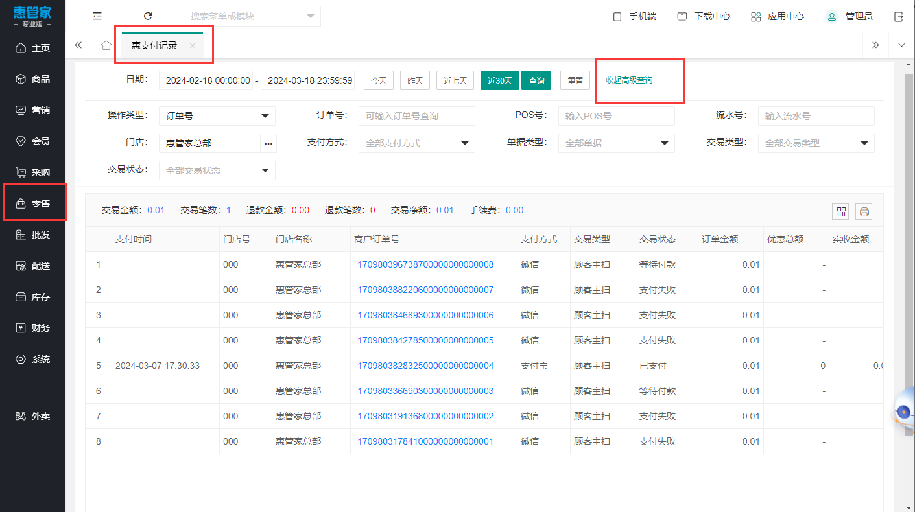Open order ending in 0002
915x512 pixels.
coord(425,416)
